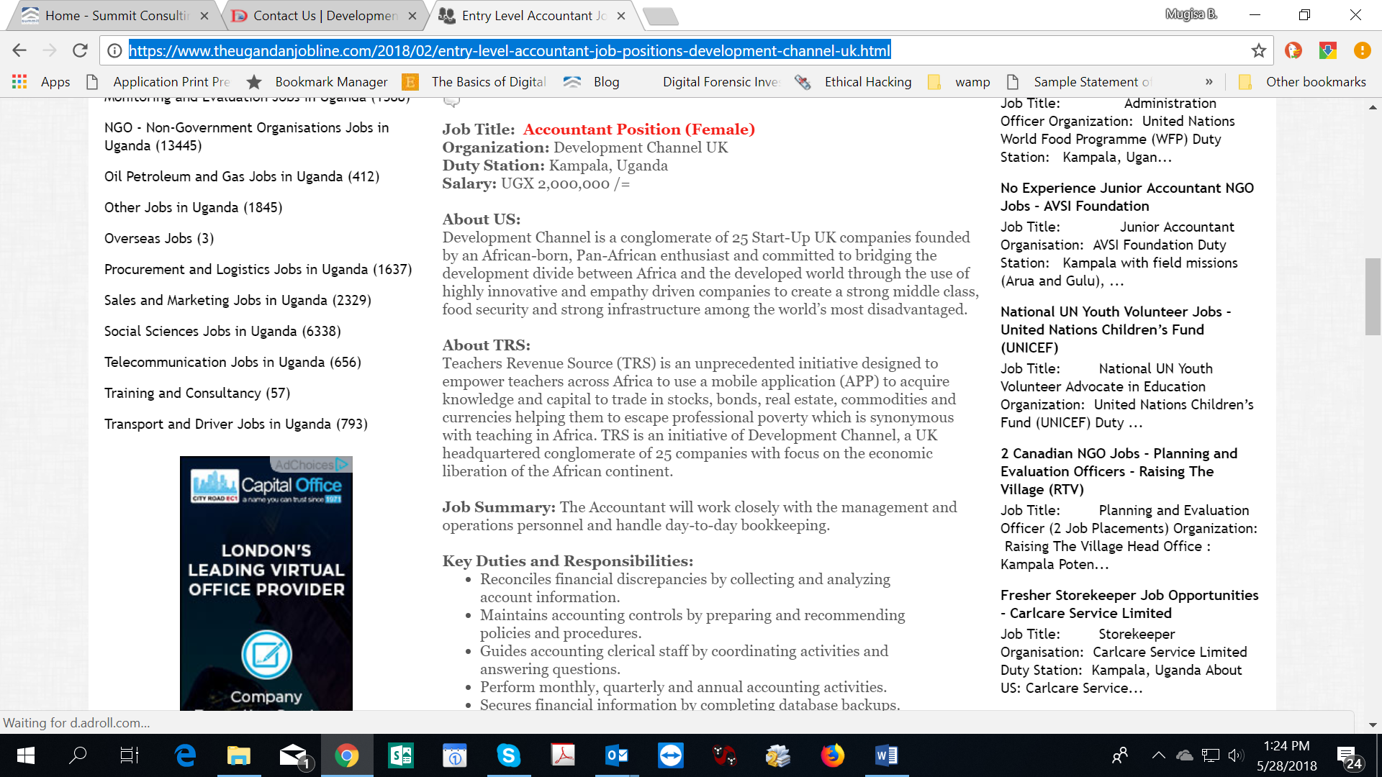Open No Experience Junior Accountant NGO Jobs post
Screen dimensions: 1382x777
coord(1126,197)
